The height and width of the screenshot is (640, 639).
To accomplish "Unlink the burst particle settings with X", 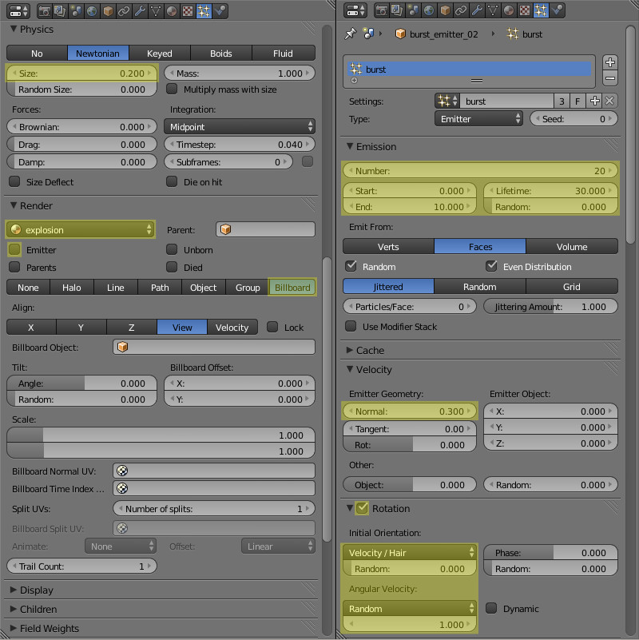I will coord(609,101).
